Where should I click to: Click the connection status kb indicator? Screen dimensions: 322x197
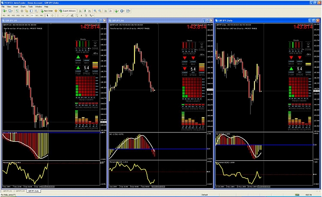coord(309,194)
